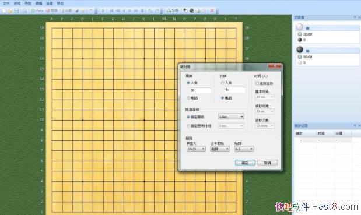Open the second menu bar item
Screen dimensions: 361x215
pos(17,3)
